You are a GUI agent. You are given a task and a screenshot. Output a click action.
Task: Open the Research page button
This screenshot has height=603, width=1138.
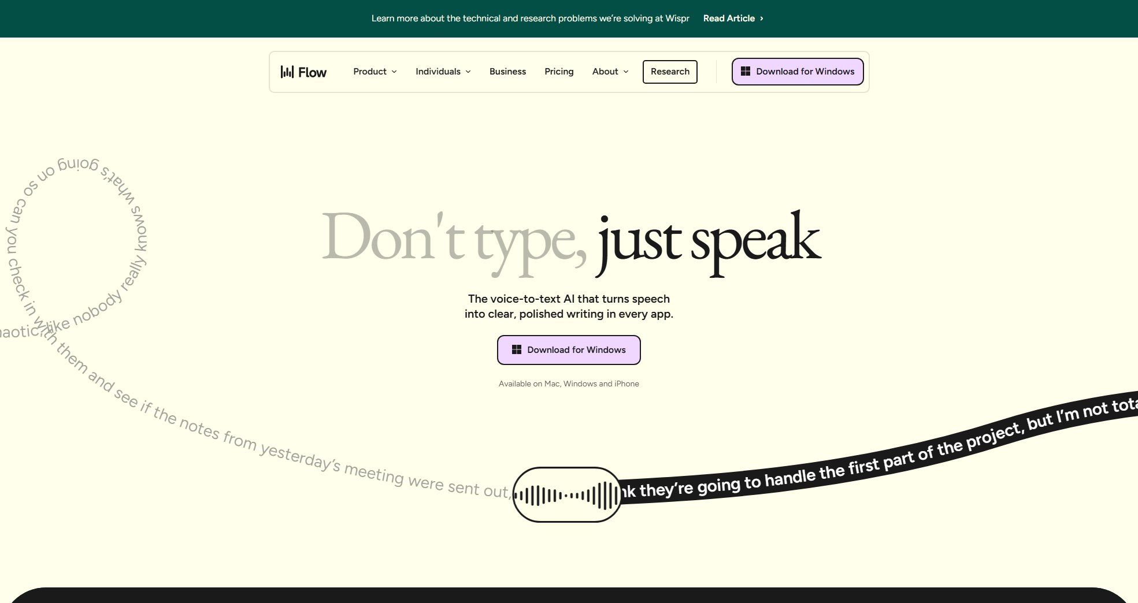point(670,72)
